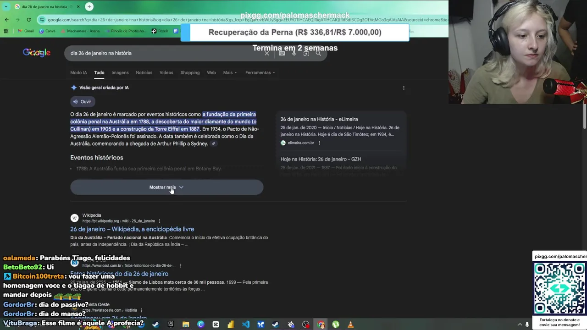Image resolution: width=587 pixels, height=330 pixels.
Task: Start voice search with microphone icon
Action: coord(294,53)
